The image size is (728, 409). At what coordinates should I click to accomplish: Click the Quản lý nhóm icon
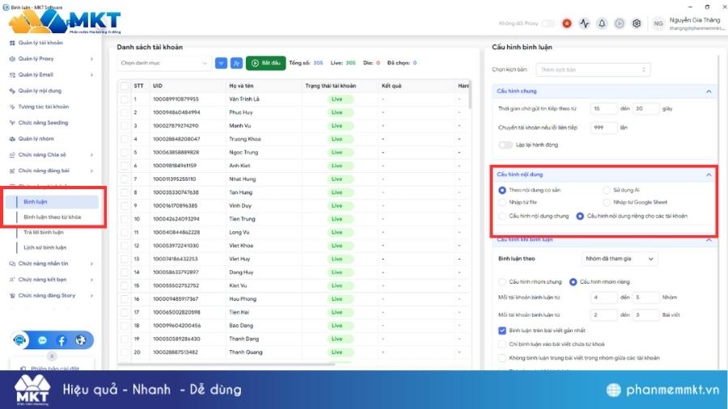[x=12, y=139]
